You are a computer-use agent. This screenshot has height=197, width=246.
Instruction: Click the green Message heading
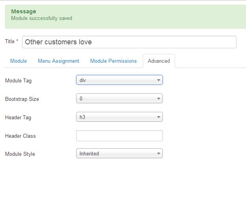click(23, 11)
